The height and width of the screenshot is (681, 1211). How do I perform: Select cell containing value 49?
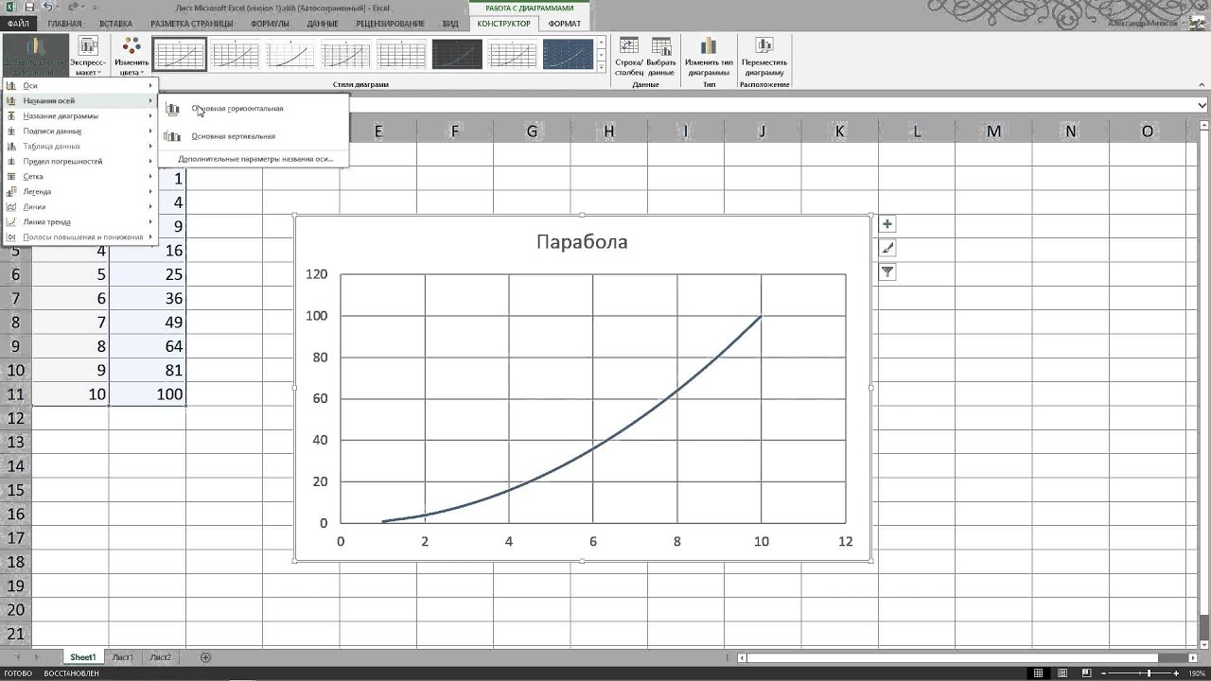pos(148,323)
